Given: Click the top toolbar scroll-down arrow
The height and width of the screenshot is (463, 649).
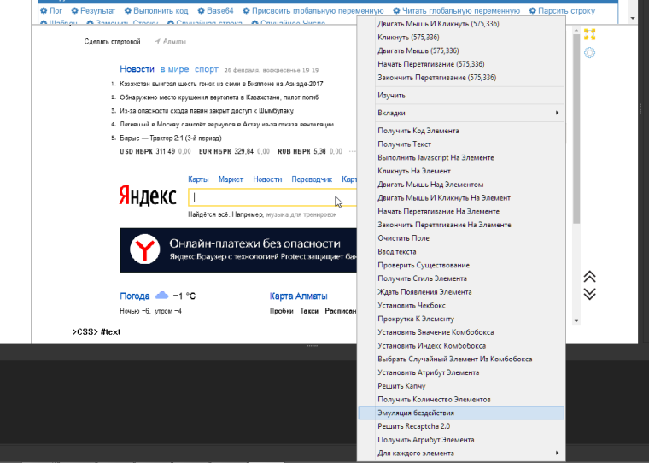Looking at the screenshot, I should (x=632, y=16).
